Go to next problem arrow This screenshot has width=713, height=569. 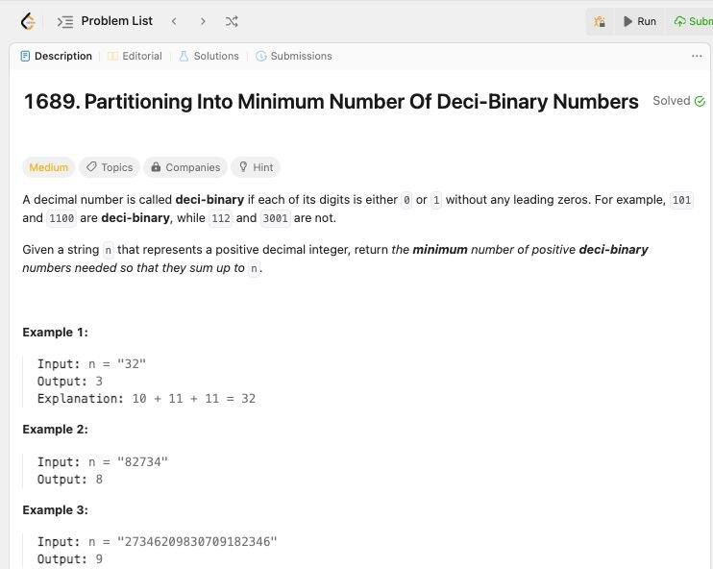[203, 21]
